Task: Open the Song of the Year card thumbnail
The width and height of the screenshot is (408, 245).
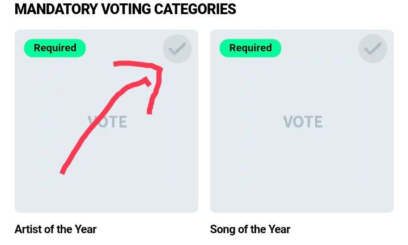Action: click(302, 121)
